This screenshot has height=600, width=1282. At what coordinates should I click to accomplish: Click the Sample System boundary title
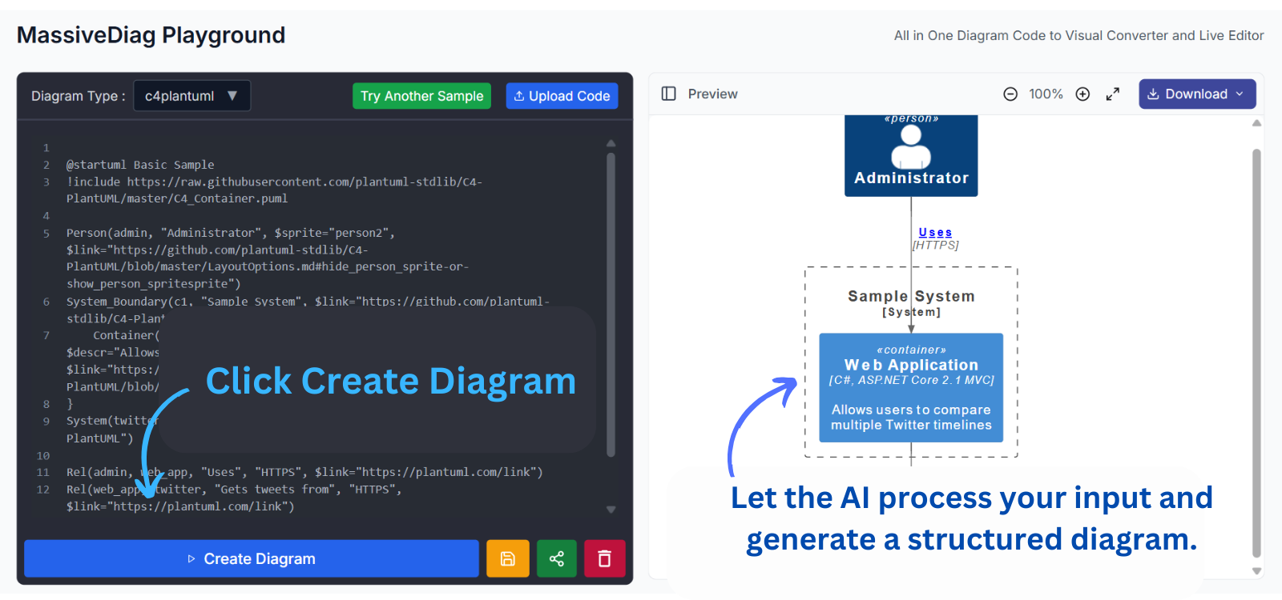point(911,296)
